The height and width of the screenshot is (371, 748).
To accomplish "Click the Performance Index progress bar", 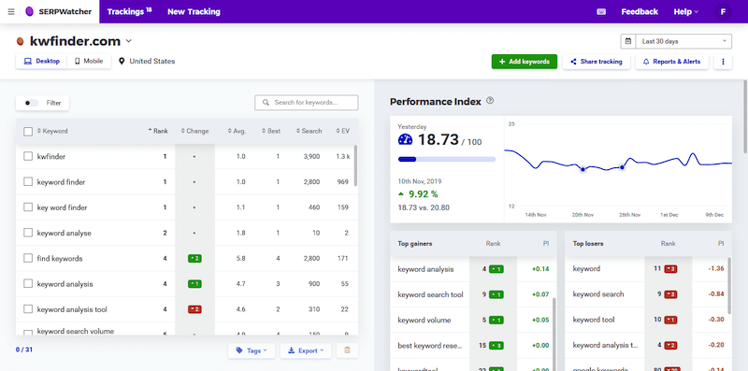I will tap(447, 159).
